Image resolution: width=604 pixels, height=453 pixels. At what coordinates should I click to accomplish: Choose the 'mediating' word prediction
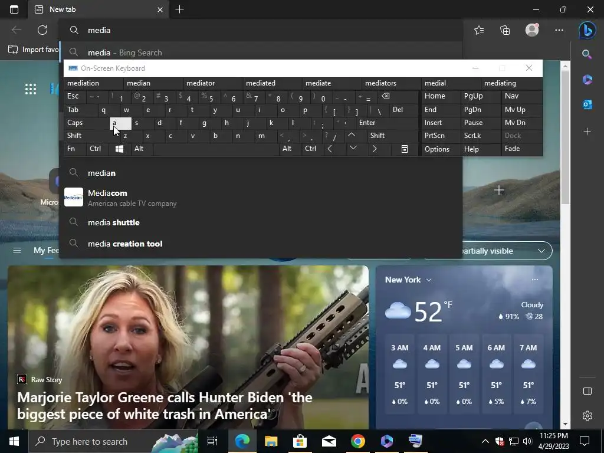511,83
